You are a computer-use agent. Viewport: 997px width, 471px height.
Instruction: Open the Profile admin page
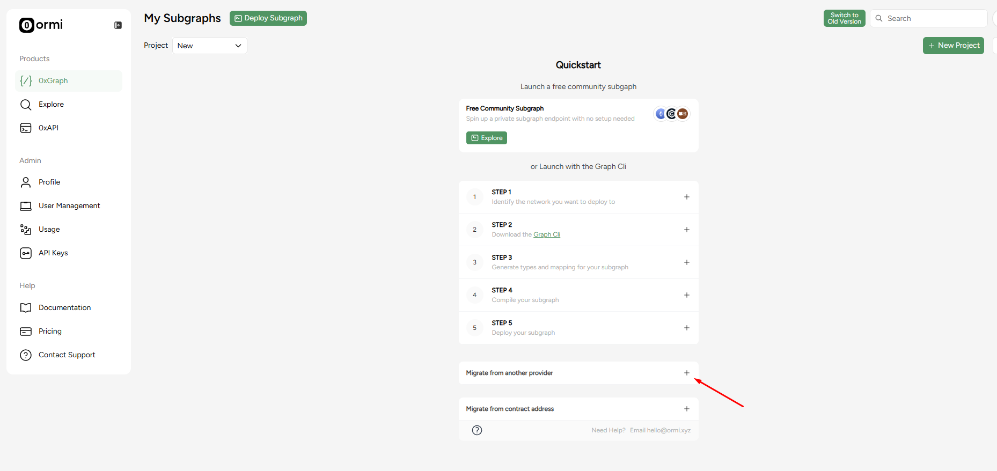click(x=69, y=182)
